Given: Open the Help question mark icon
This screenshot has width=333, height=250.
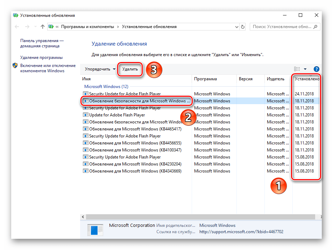Looking at the screenshot, I should tap(317, 69).
